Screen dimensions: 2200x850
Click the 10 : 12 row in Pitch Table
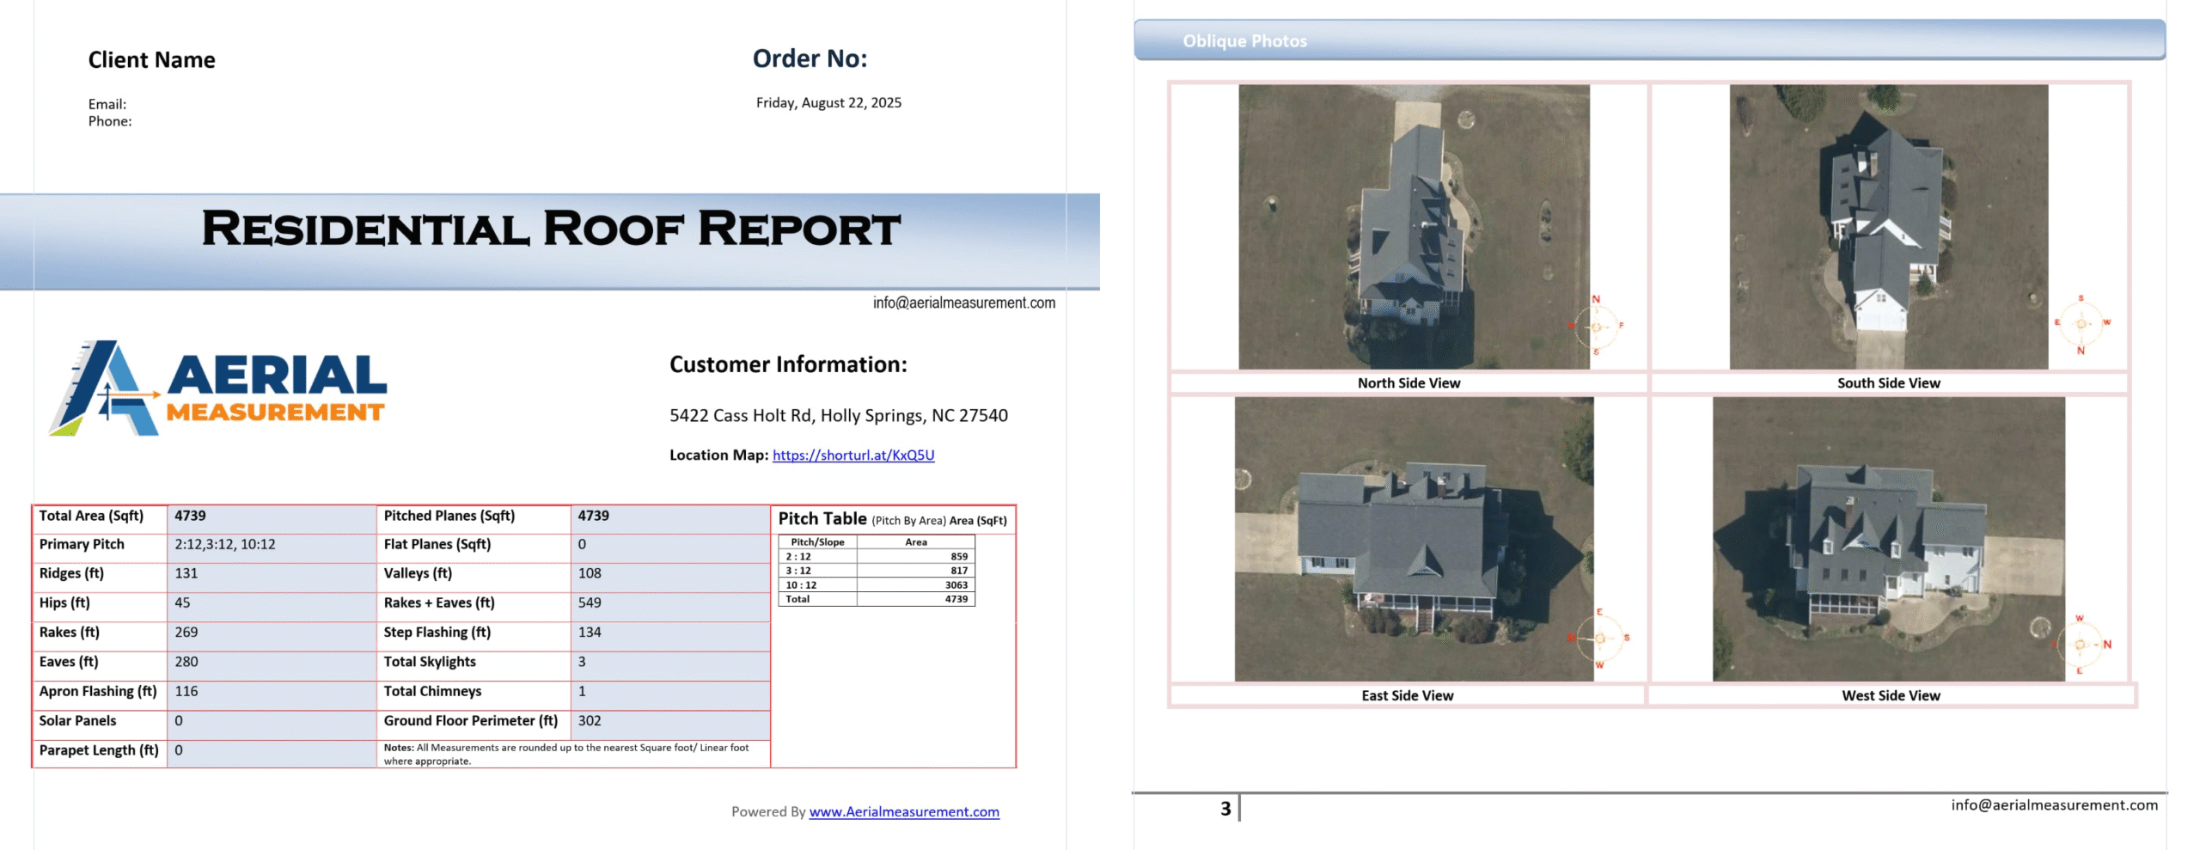(876, 585)
